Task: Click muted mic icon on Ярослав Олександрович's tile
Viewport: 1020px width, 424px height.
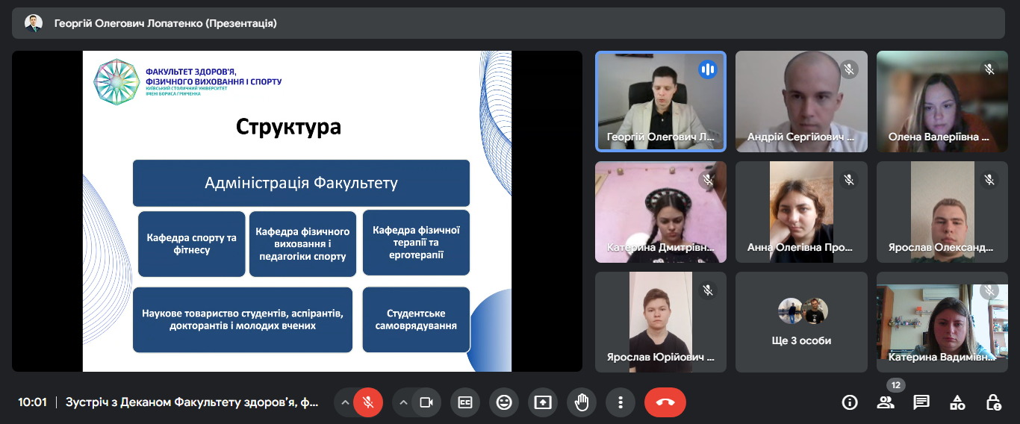Action: 989,180
